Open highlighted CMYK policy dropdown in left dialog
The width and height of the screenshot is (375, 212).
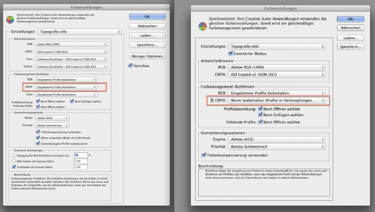click(66, 87)
